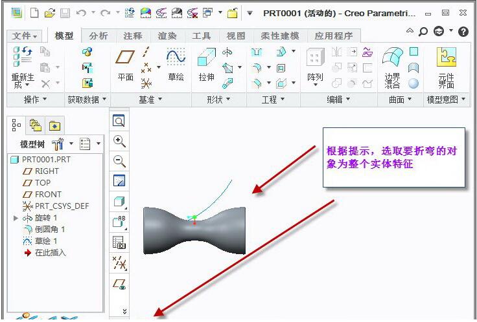Open the File (文件) menu
The width and height of the screenshot is (477, 322).
pyautogui.click(x=25, y=36)
